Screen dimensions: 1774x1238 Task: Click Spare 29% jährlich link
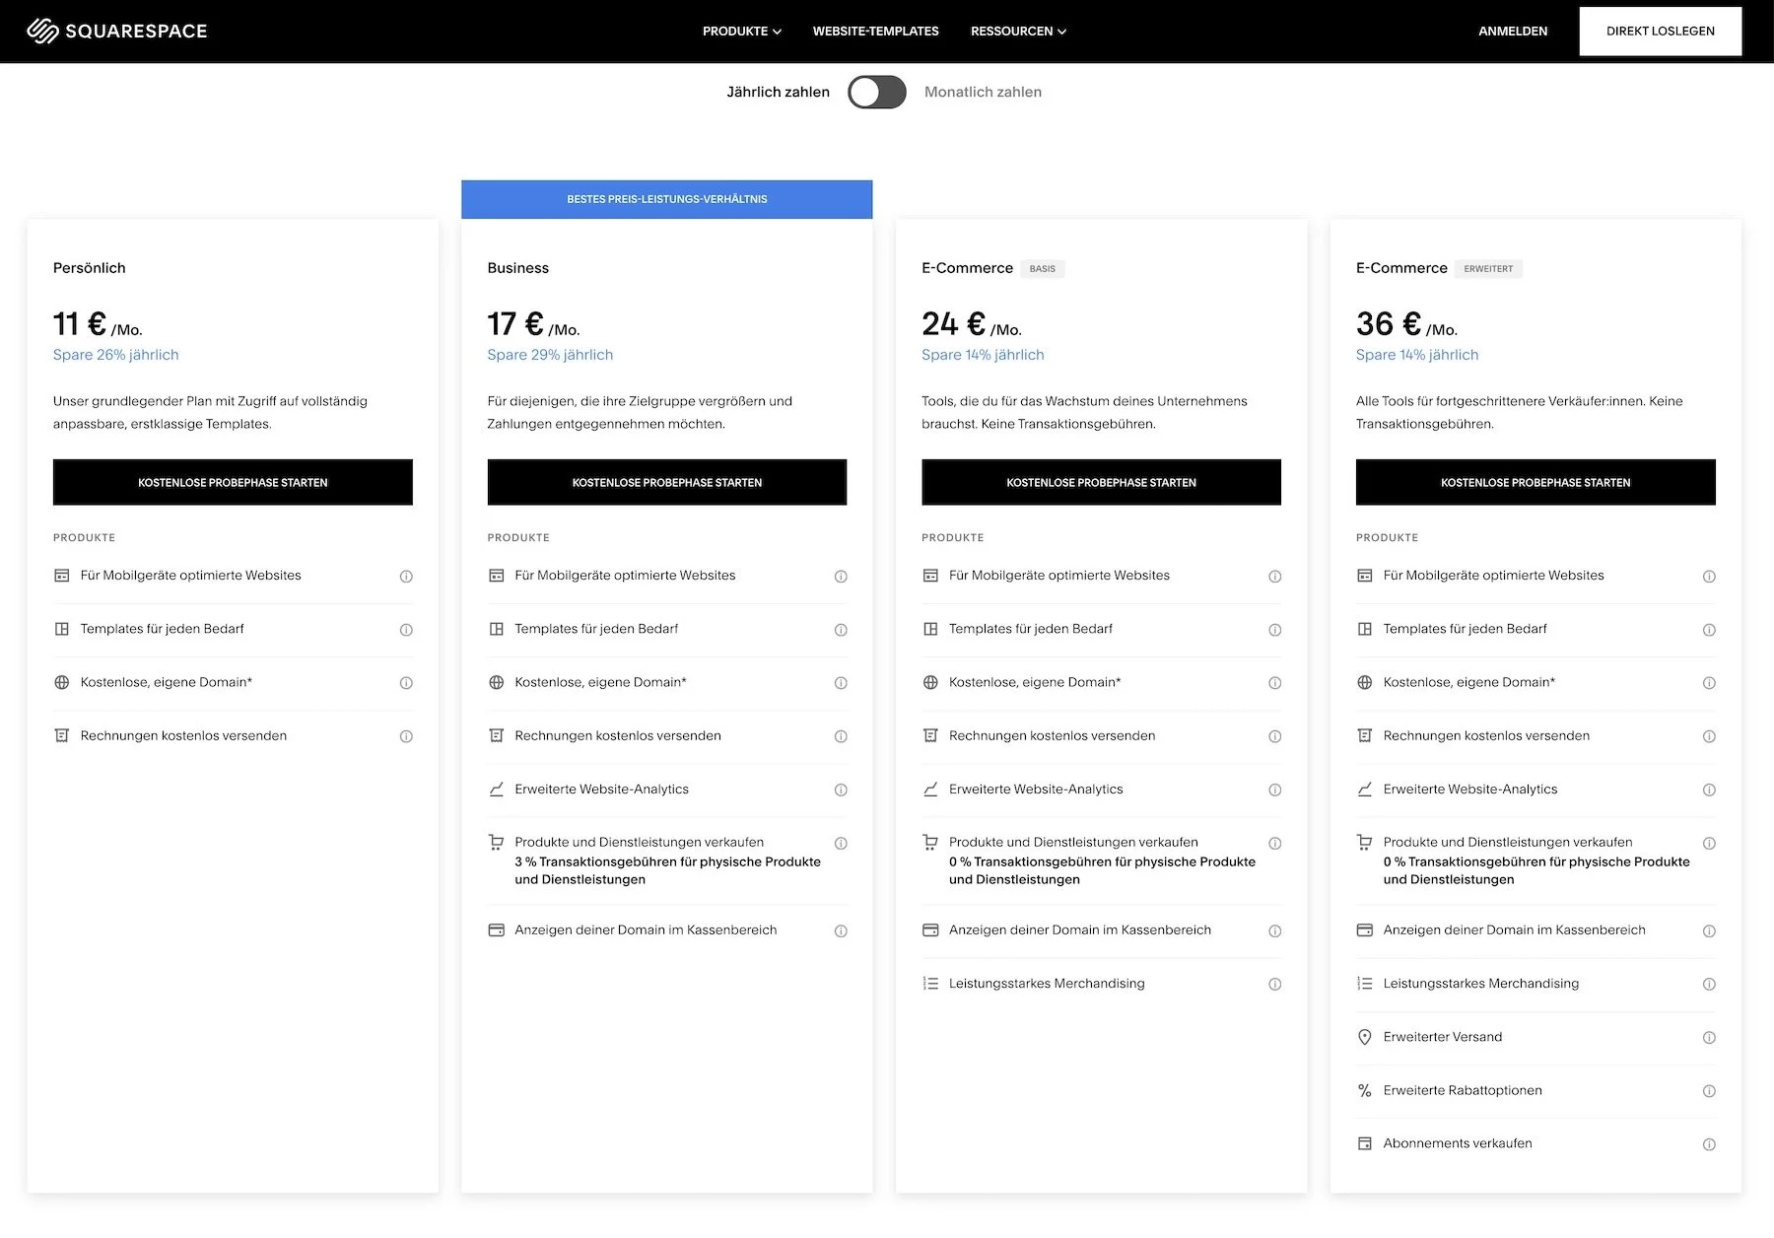550,355
